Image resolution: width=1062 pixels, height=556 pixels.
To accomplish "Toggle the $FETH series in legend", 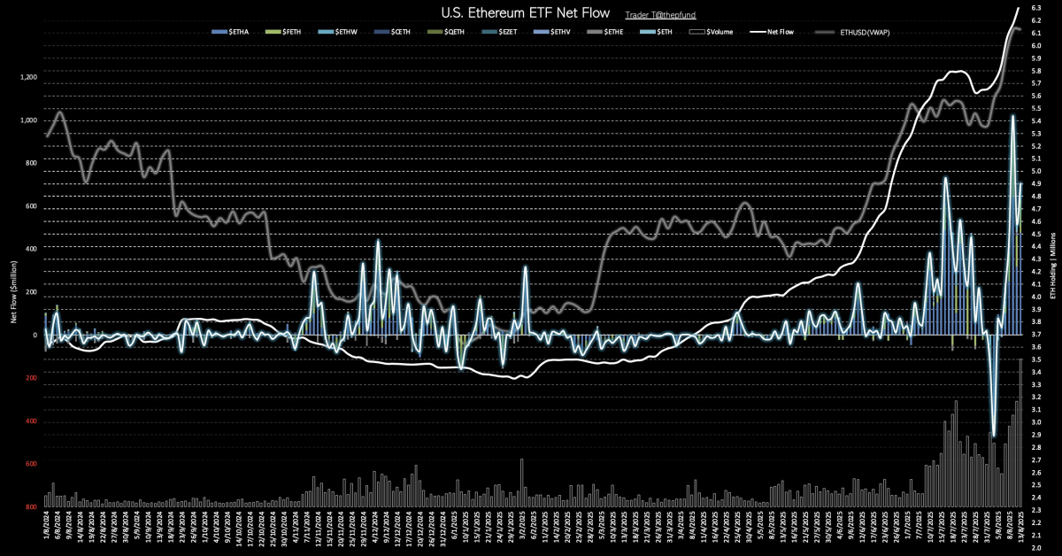I will 283,32.
